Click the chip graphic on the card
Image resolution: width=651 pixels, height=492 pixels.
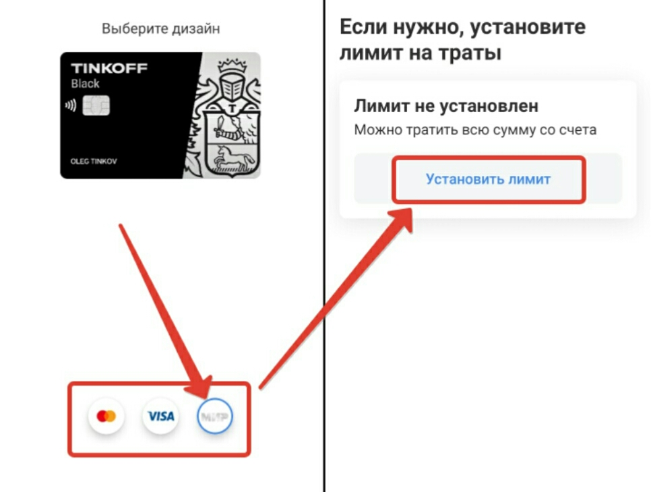click(x=96, y=105)
